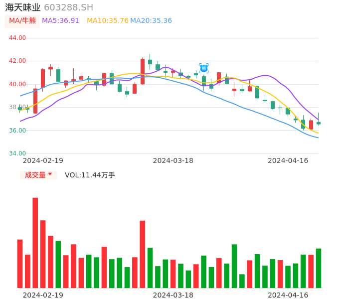Viewport: 342px width, 302px height.
Task: Click the blue bear marker icon on the chart
Action: point(204,68)
